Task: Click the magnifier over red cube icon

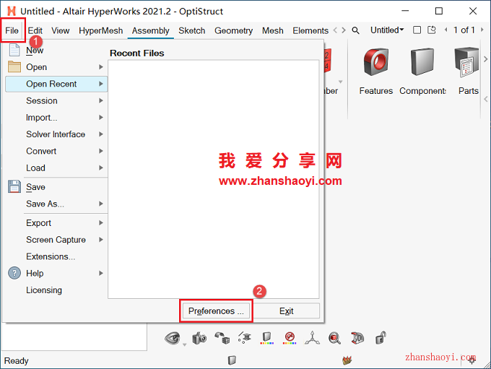Action: tap(335, 338)
